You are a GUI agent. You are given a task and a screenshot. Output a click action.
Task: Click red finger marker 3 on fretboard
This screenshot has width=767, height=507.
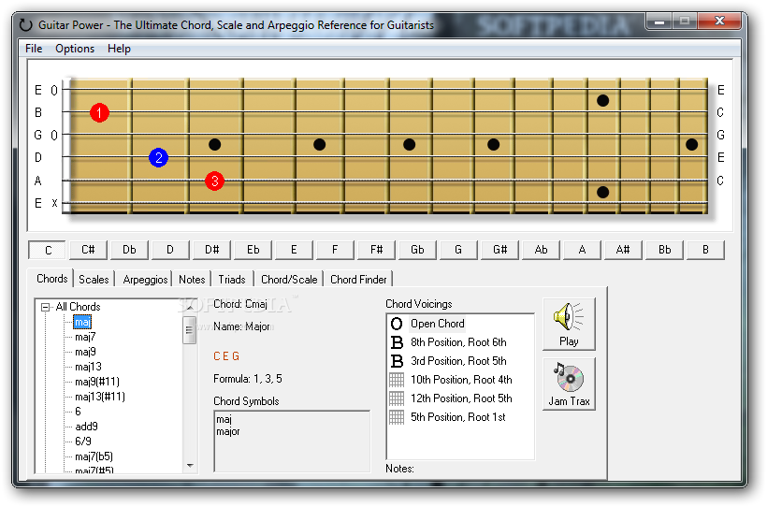click(x=214, y=181)
